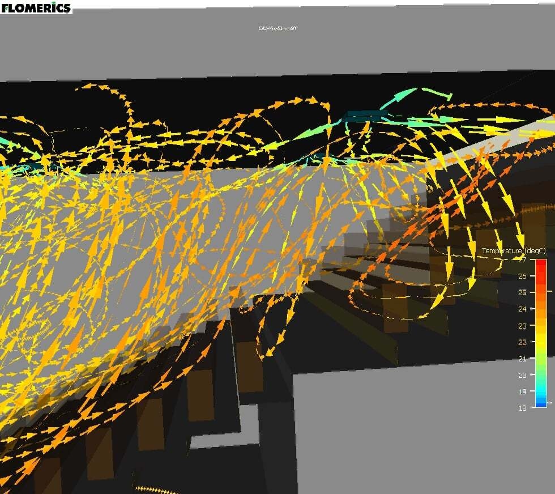
Task: Select the 20 degree legend label
Action: click(x=523, y=374)
